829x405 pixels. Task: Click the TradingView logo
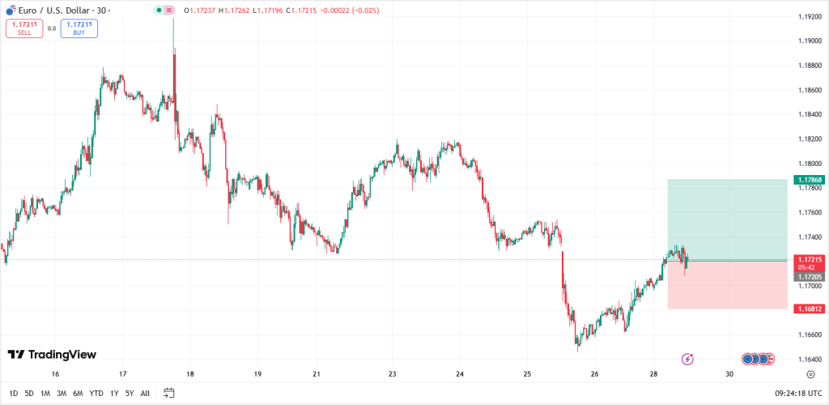click(x=52, y=355)
